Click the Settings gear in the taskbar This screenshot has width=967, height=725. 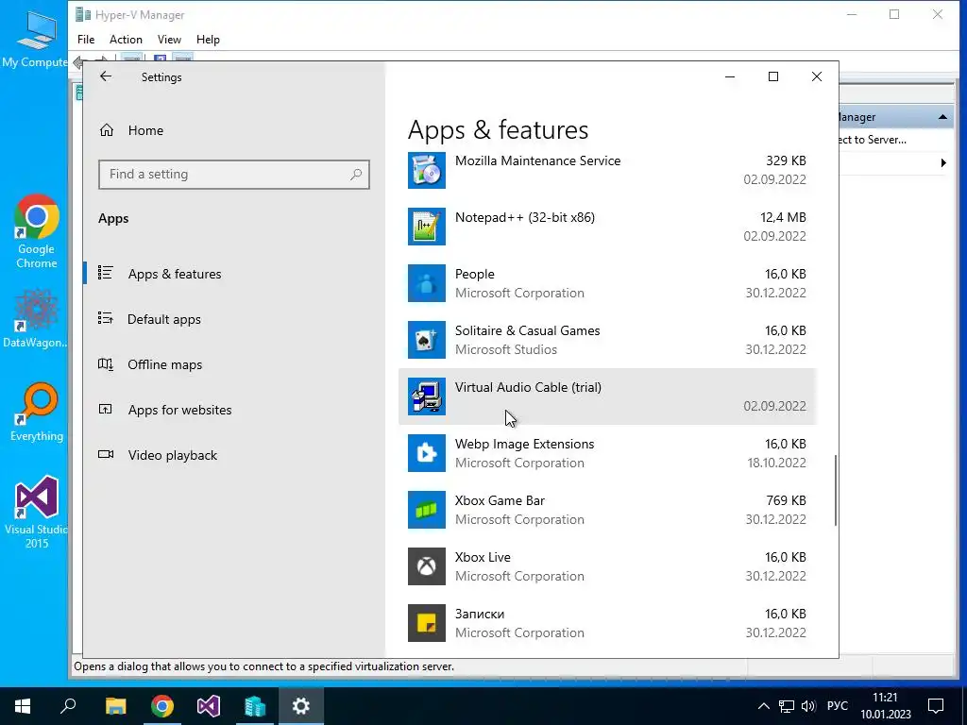click(x=301, y=706)
